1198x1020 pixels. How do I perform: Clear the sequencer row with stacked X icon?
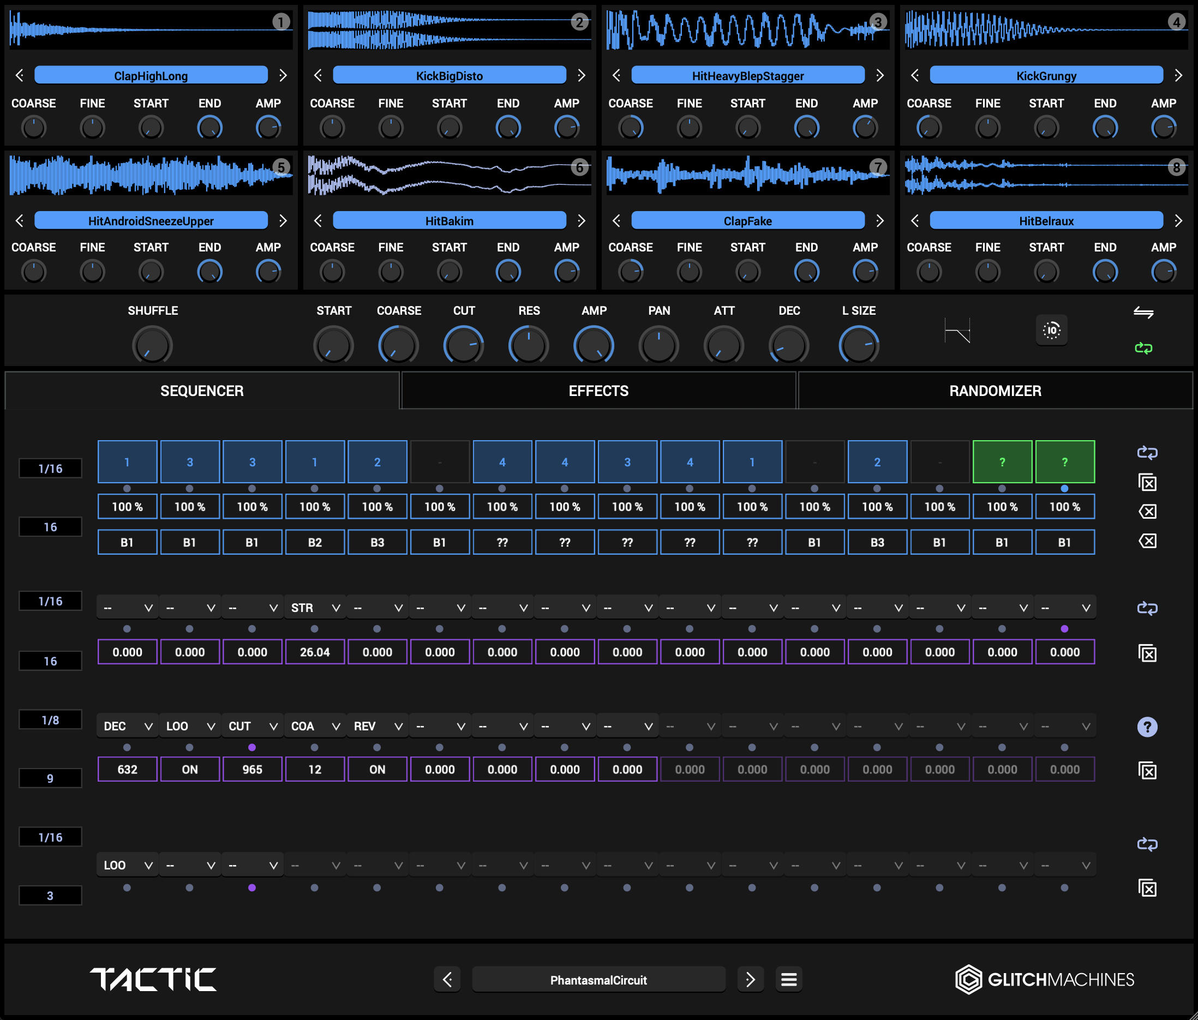tap(1148, 482)
